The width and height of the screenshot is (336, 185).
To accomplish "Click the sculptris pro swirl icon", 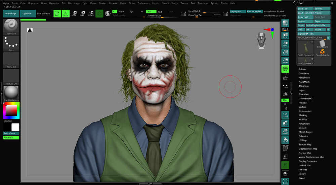I will tap(108, 14).
